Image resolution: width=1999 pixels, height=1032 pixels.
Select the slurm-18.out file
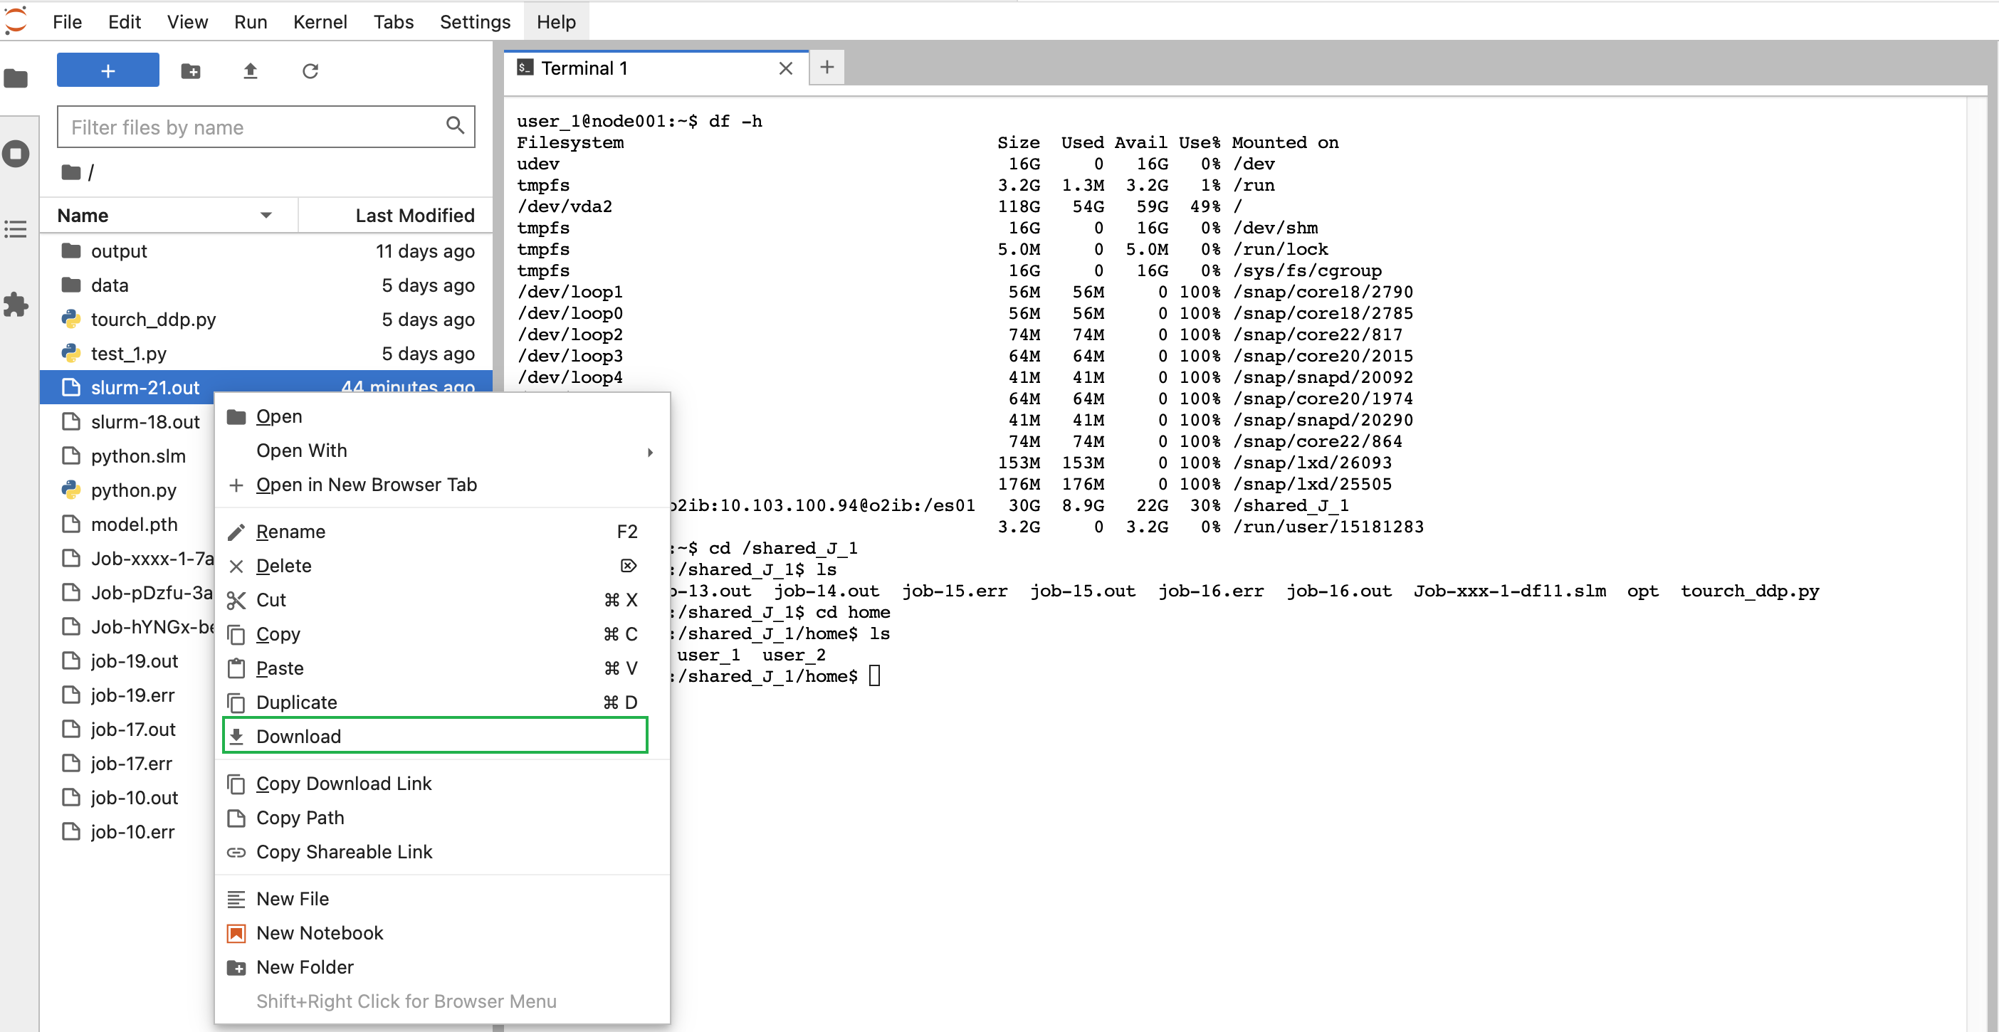[146, 421]
